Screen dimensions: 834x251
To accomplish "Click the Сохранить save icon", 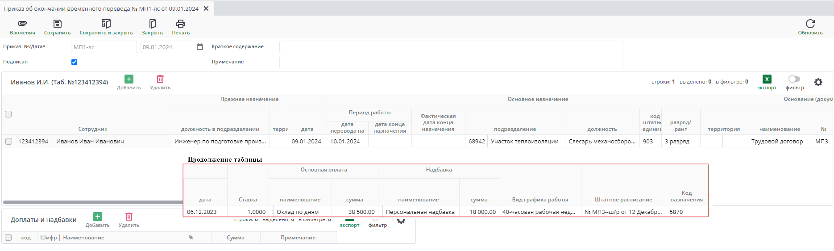I will click(57, 24).
